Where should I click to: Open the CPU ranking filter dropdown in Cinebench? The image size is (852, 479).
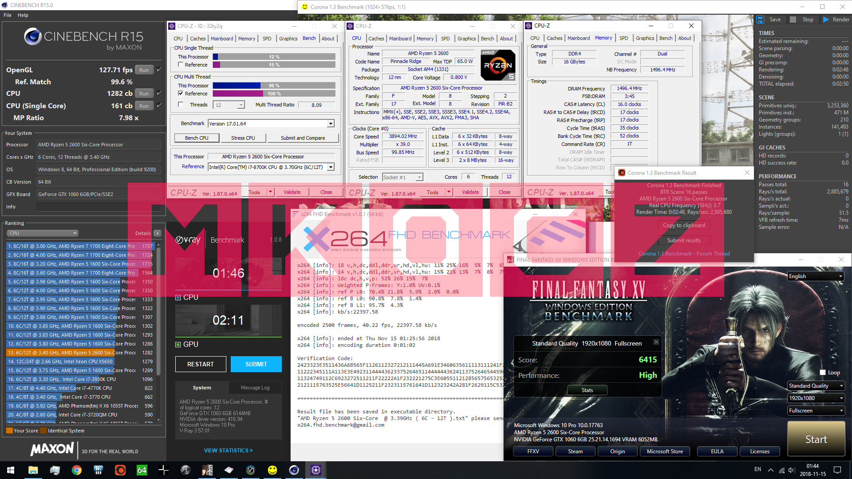pyautogui.click(x=42, y=233)
